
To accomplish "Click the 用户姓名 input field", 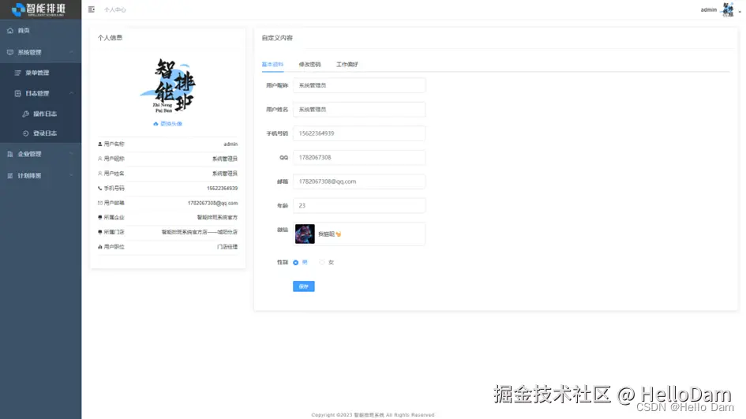I will pyautogui.click(x=359, y=110).
